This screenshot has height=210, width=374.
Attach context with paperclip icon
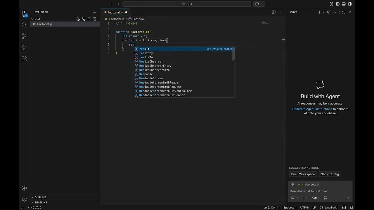(x=292, y=185)
